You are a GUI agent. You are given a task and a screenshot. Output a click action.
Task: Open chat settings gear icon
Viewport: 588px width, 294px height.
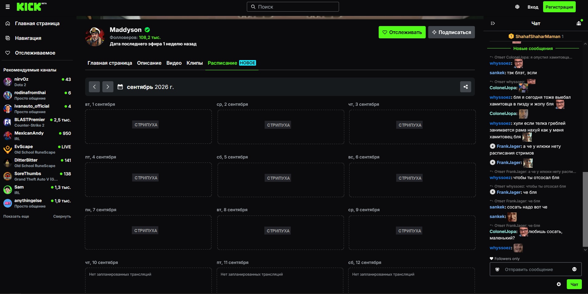coord(559,284)
